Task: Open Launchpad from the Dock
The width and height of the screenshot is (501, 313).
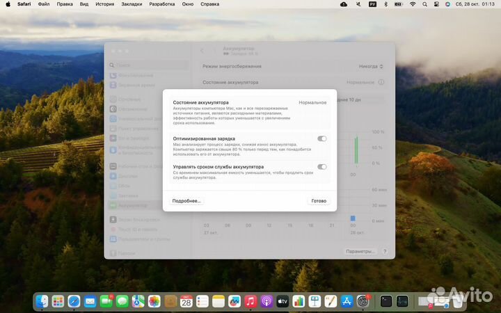Action: pyautogui.click(x=58, y=301)
